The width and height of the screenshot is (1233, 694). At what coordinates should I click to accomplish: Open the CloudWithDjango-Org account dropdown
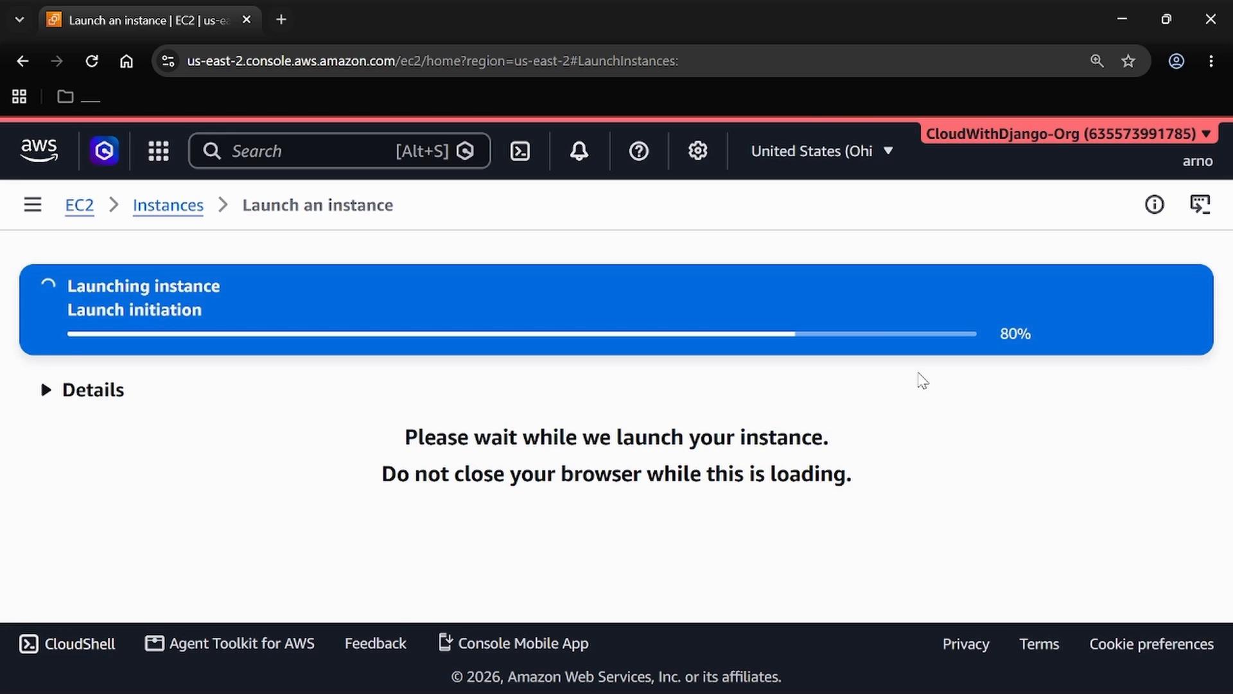click(x=1069, y=134)
